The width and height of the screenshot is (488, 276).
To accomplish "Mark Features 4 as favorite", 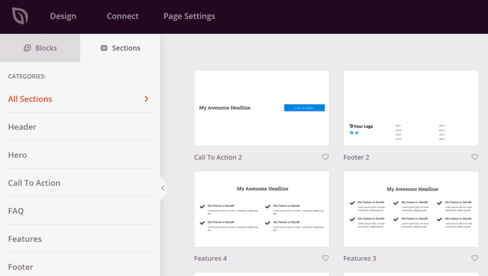I will tap(325, 258).
